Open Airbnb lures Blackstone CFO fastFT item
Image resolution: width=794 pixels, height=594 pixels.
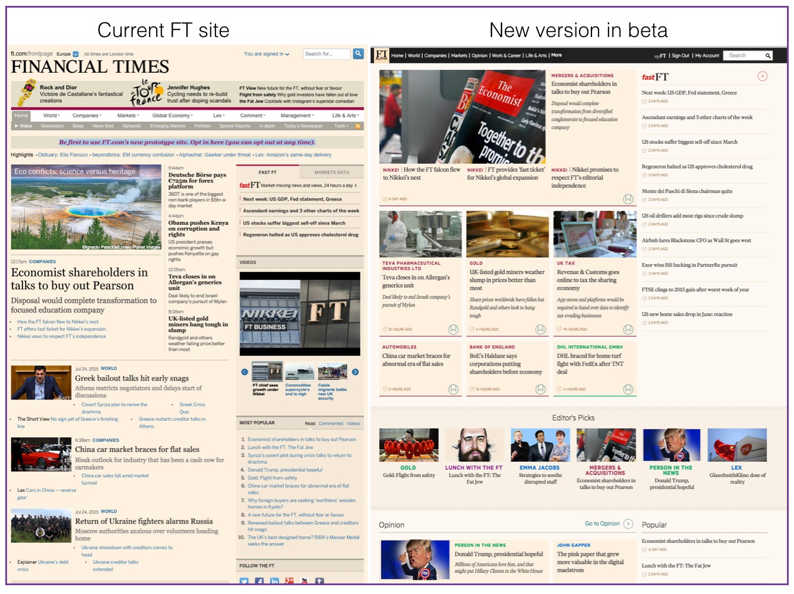click(696, 240)
